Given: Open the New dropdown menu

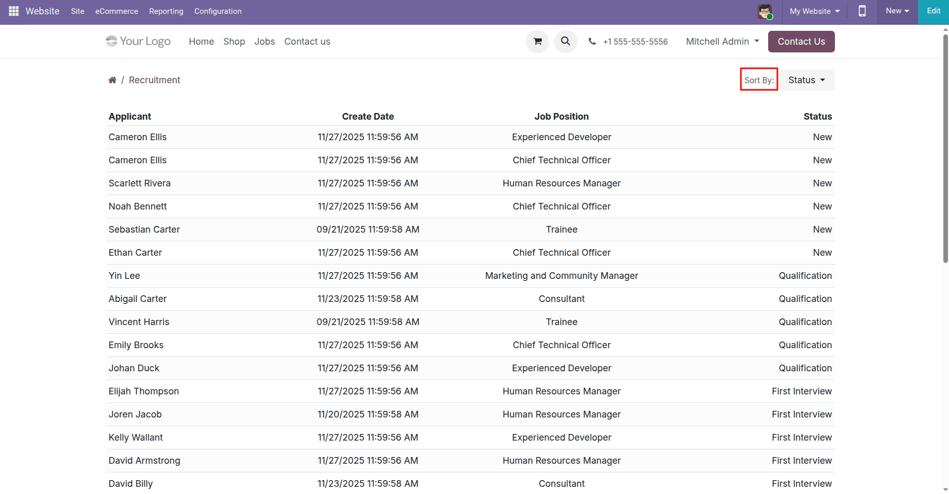Looking at the screenshot, I should 896,11.
